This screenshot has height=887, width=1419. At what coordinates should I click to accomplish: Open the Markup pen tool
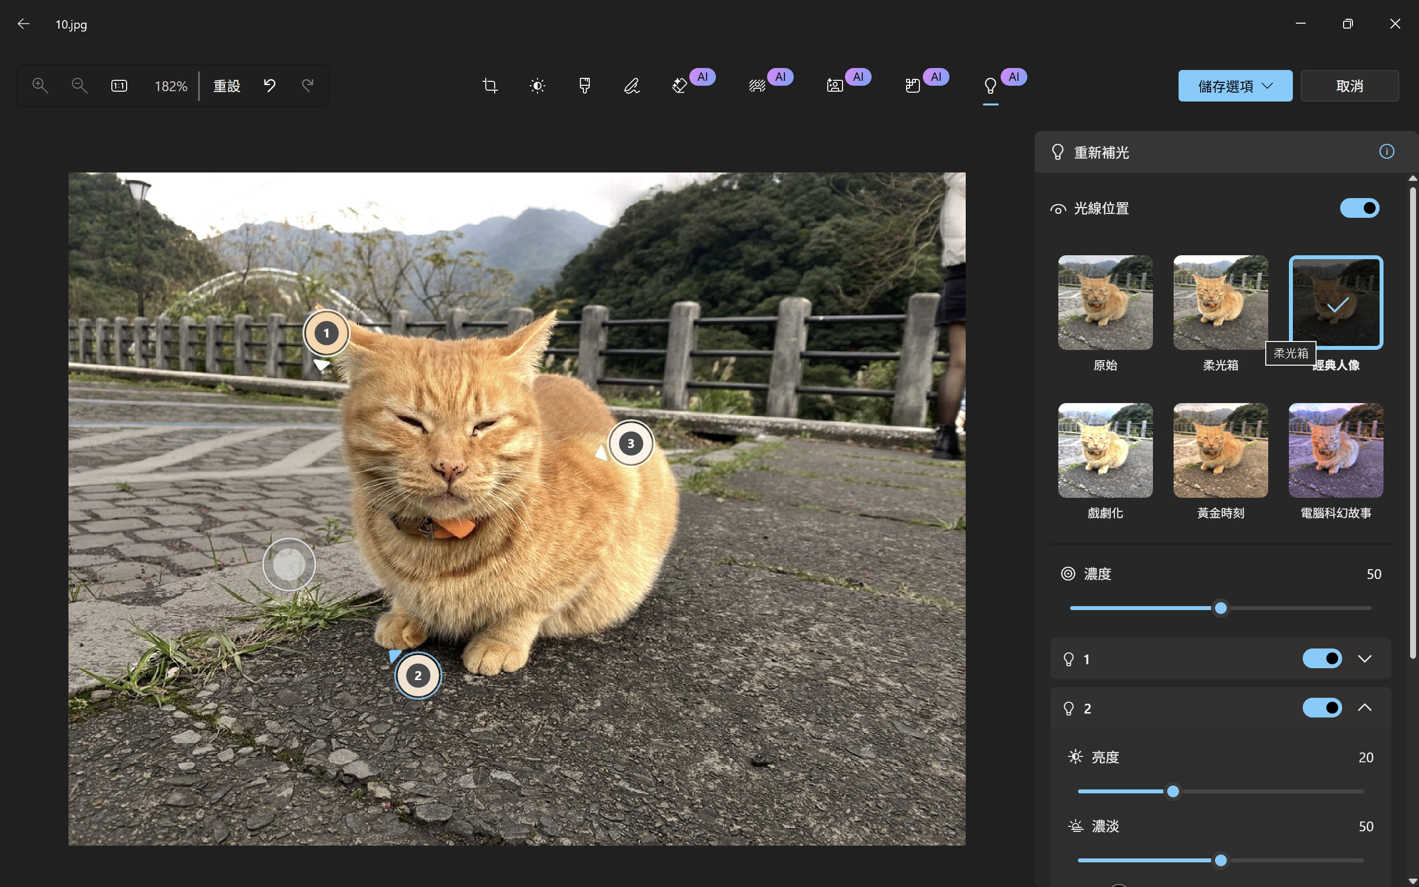(632, 86)
